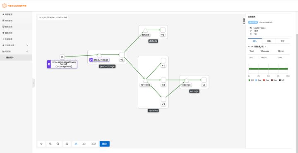Click the 5xx legend swatch
Screen dimensions: 298x153
click(x=272, y=80)
